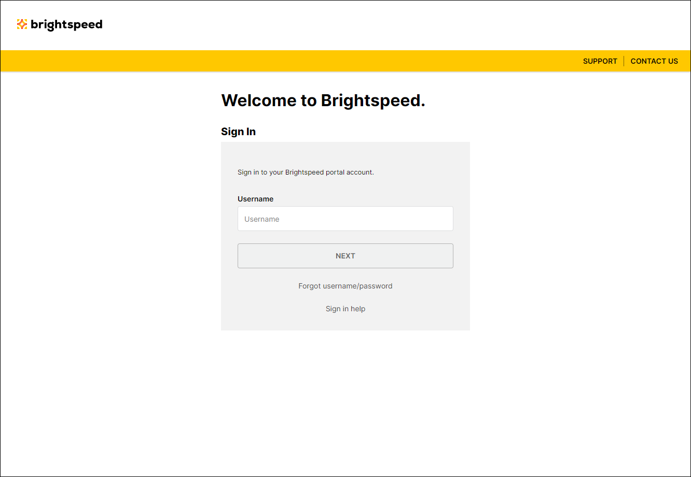This screenshot has width=691, height=477.
Task: Click the bold Username field label
Action: 255,199
